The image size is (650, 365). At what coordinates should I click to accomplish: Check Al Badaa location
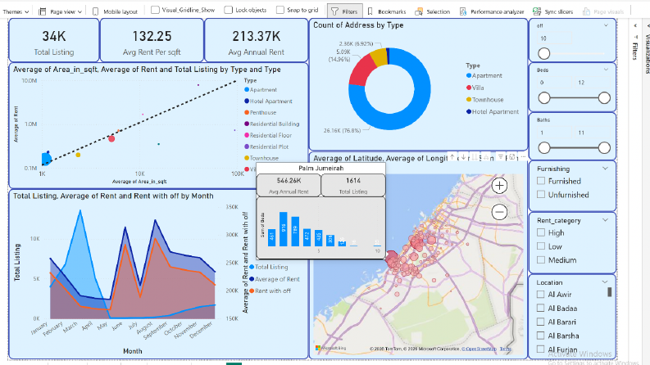540,308
